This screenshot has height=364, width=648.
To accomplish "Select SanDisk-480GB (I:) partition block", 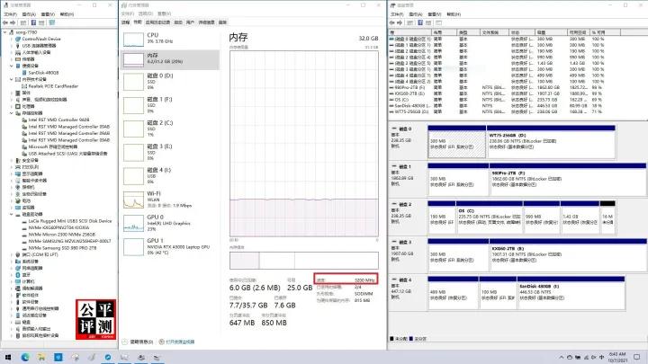I will point(571,293).
